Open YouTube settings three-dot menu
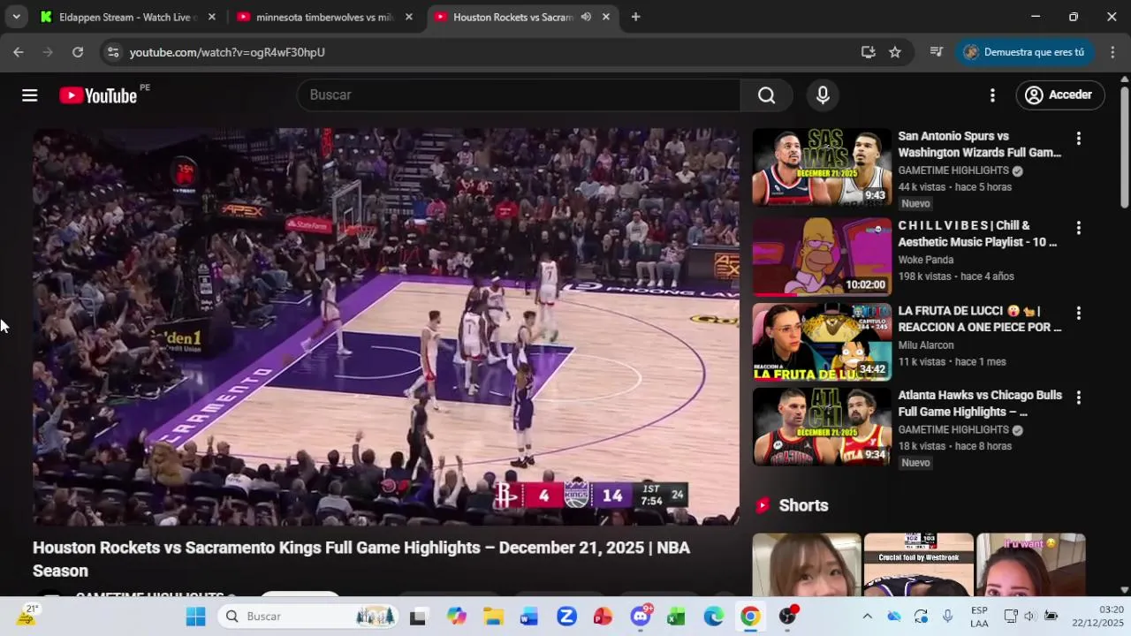 (x=992, y=95)
